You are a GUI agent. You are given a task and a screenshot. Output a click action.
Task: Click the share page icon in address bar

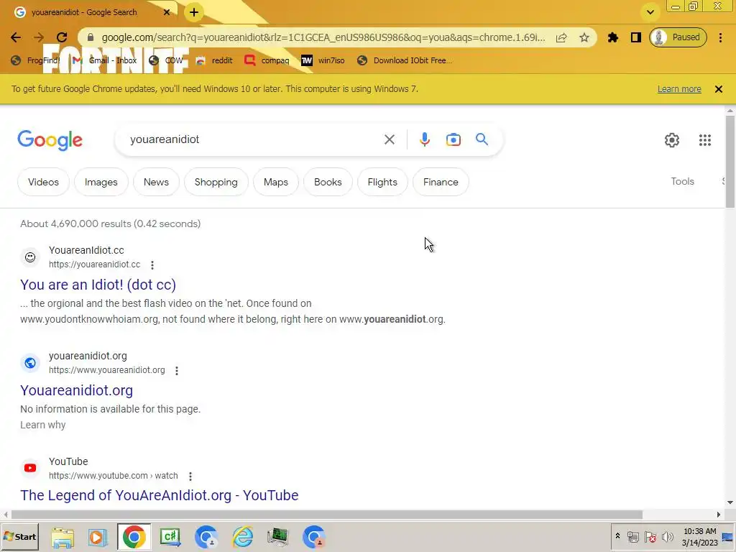(x=561, y=37)
